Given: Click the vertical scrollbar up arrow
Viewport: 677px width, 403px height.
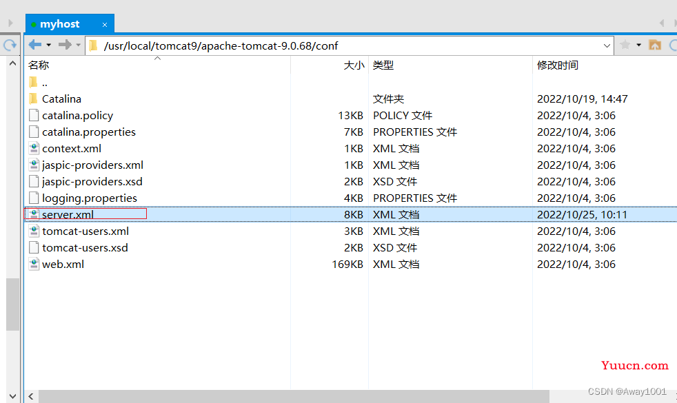Looking at the screenshot, I should pos(12,63).
